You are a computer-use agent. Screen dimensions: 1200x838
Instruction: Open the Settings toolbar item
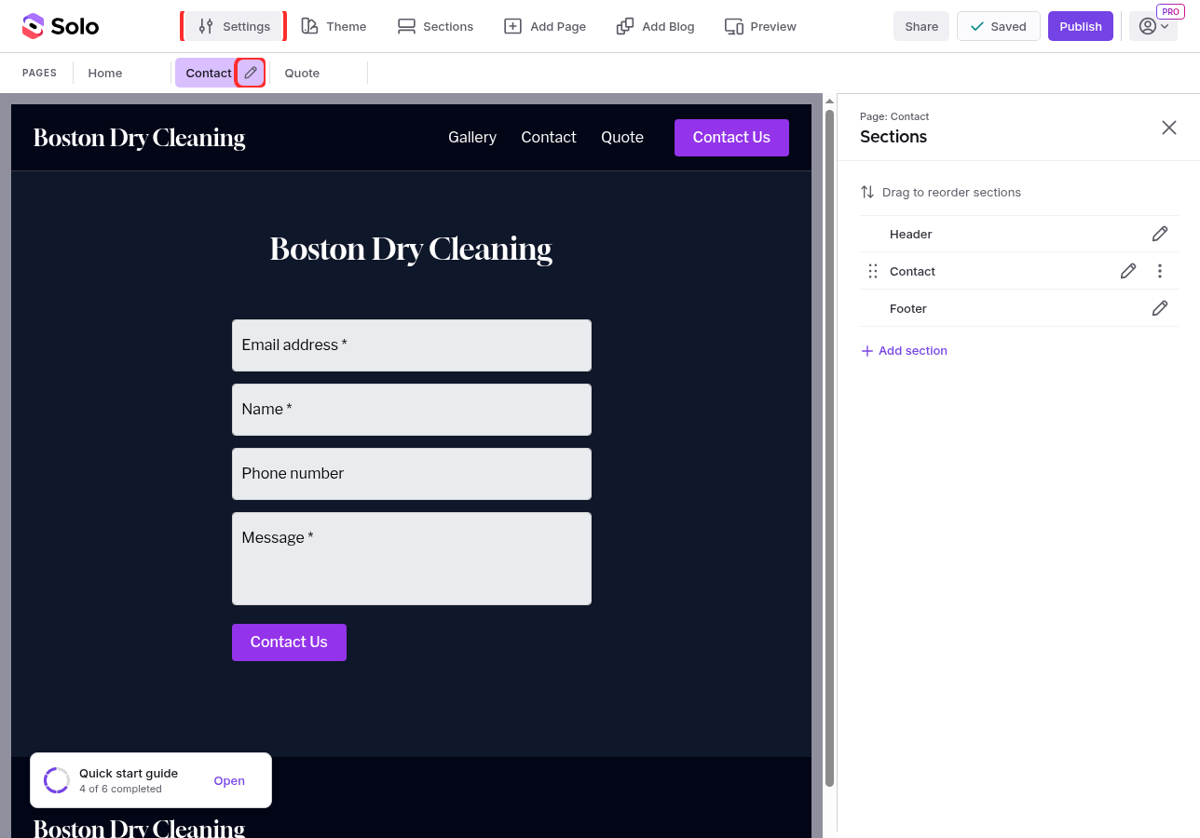click(234, 26)
